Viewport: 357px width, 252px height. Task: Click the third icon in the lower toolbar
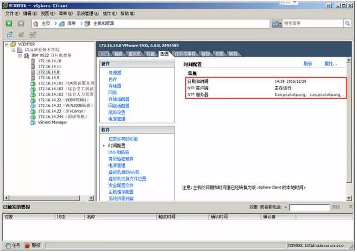[x=33, y=35]
